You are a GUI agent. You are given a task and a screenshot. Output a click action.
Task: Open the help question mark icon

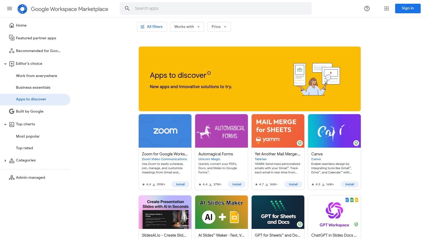367,8
